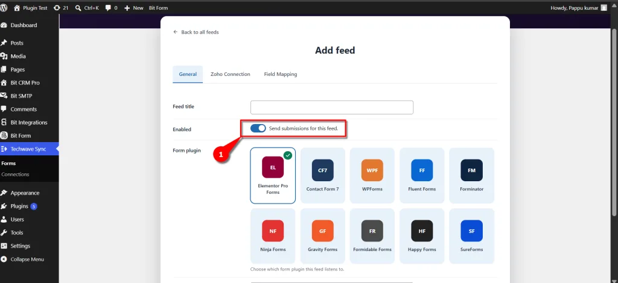The image size is (618, 283).
Task: Select the SureForms plugin card
Action: point(471,236)
